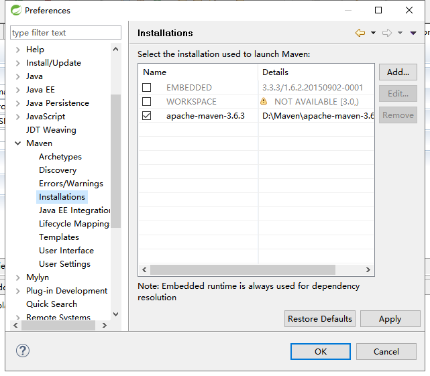Click the 3.3.3/1.6.2.20150902-0001 details cell
The width and height of the screenshot is (430, 376).
(x=313, y=87)
